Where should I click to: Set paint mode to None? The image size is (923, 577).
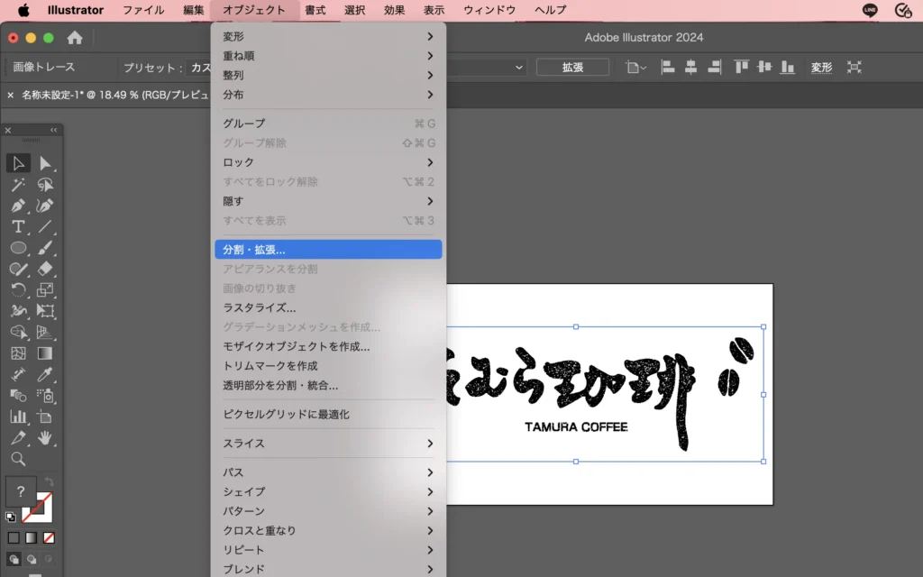(50, 538)
